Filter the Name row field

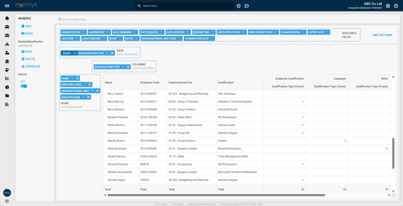click(72, 78)
